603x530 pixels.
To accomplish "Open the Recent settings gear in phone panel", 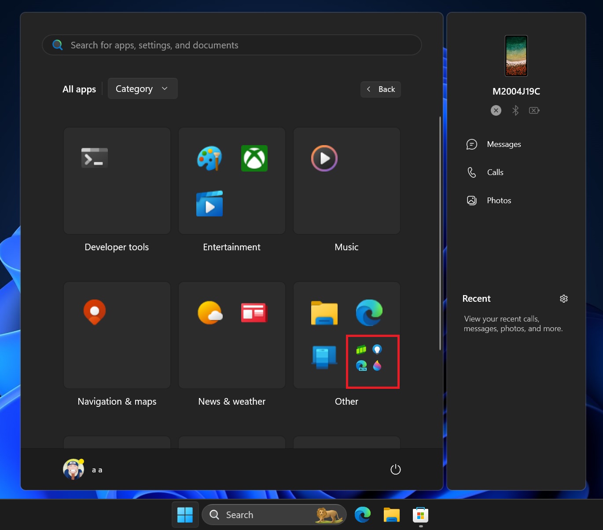I will coord(564,298).
